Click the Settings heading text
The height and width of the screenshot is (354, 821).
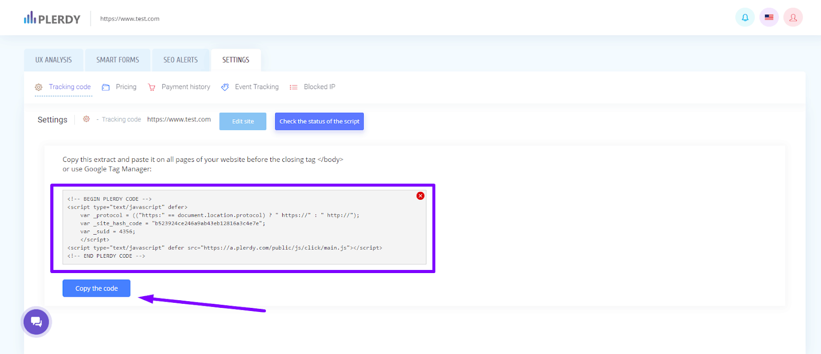click(x=52, y=120)
